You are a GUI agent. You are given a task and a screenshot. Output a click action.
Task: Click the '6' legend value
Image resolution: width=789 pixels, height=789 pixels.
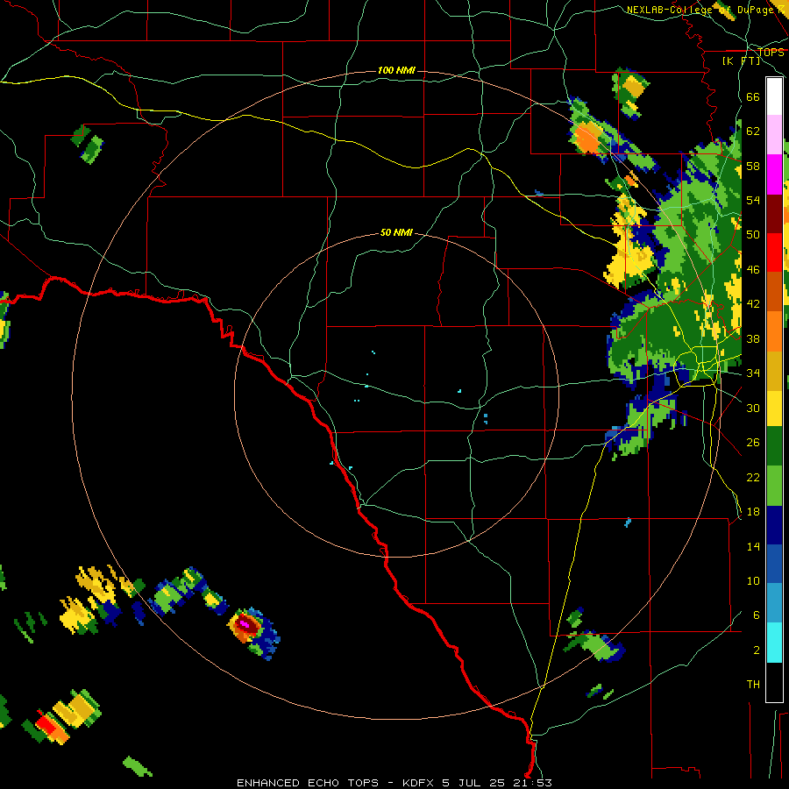[x=757, y=615]
